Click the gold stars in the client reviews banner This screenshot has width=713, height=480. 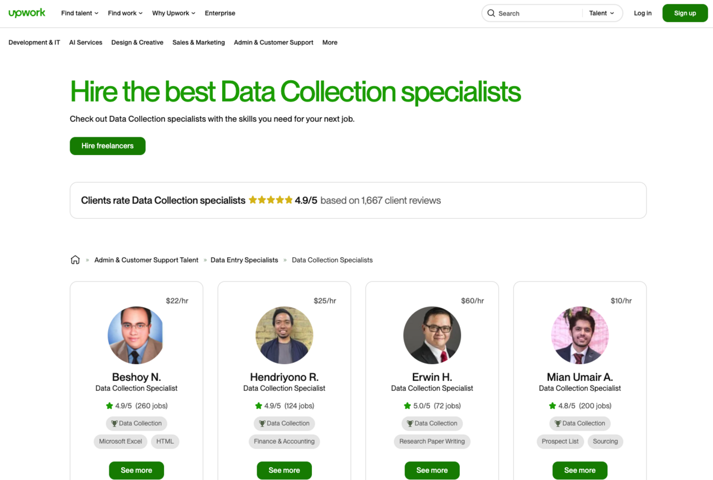click(270, 200)
